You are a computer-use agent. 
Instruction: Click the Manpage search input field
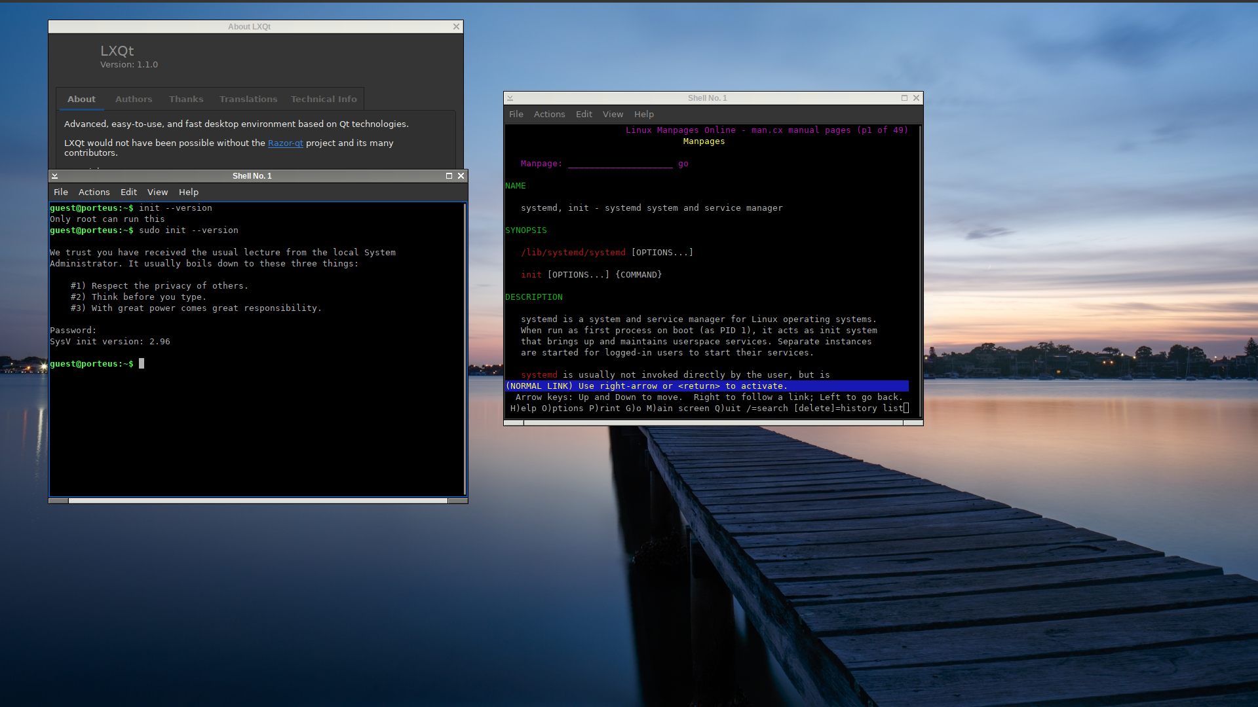(x=620, y=164)
